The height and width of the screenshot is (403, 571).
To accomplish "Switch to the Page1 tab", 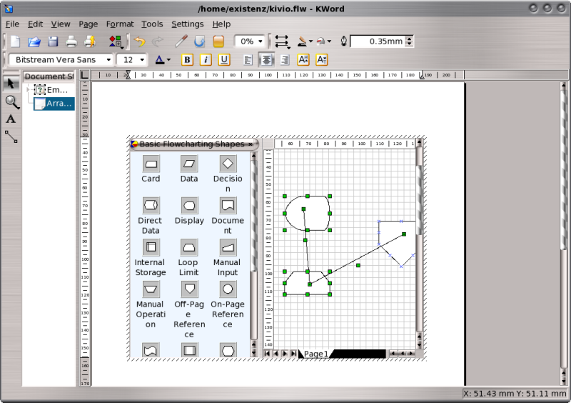I will point(315,354).
